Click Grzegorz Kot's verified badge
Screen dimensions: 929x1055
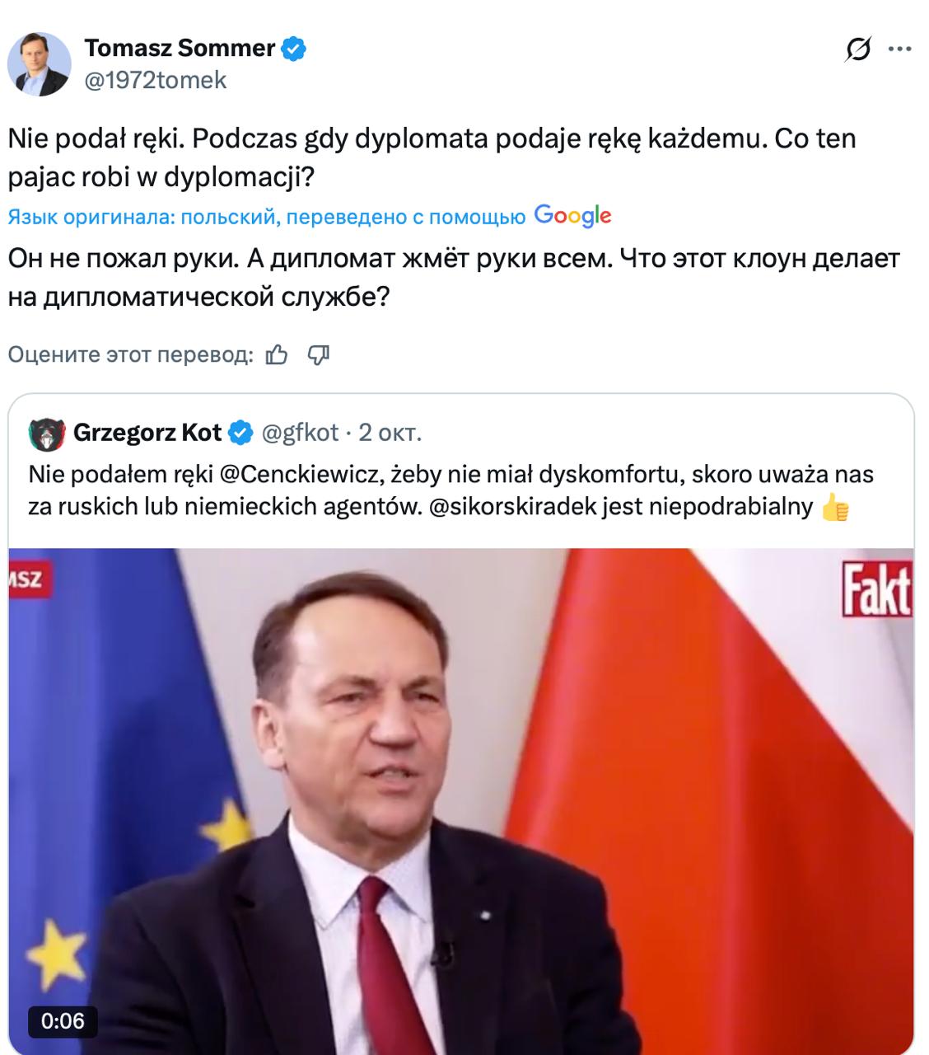(x=240, y=433)
